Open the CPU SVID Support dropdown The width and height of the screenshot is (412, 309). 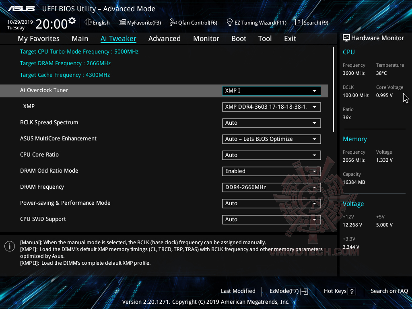pos(271,219)
